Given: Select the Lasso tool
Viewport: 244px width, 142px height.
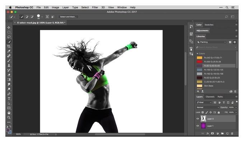Looking at the screenshot, I should point(9,37).
